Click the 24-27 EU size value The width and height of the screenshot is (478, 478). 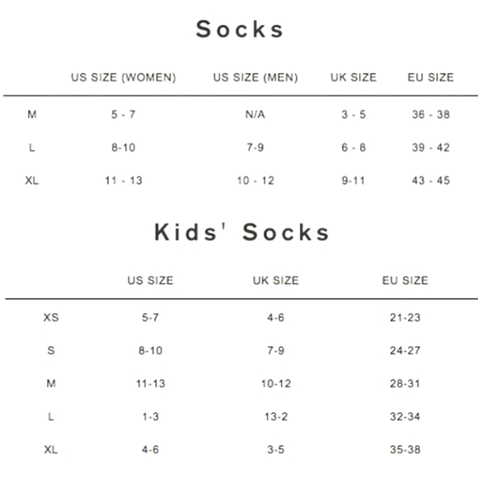(405, 350)
